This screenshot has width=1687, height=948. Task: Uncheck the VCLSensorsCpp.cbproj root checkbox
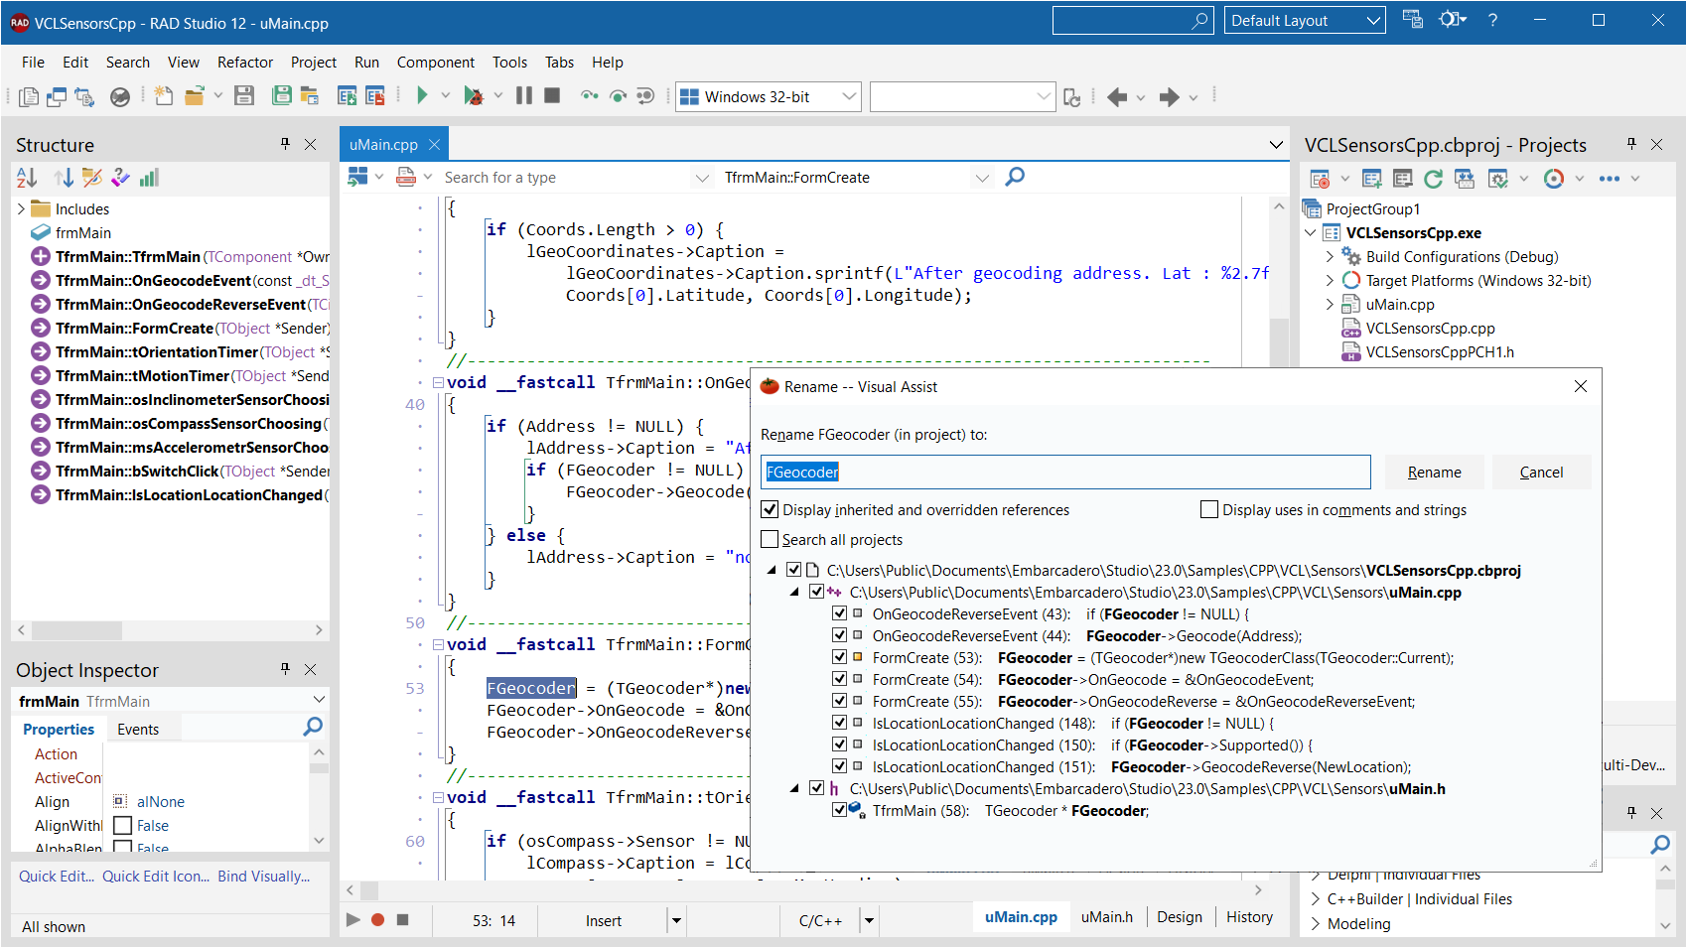coord(793,570)
